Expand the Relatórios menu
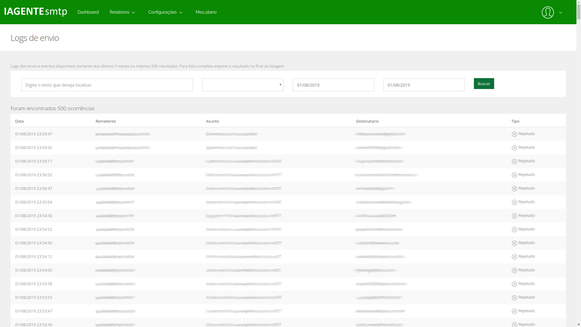This screenshot has width=581, height=327. [122, 12]
